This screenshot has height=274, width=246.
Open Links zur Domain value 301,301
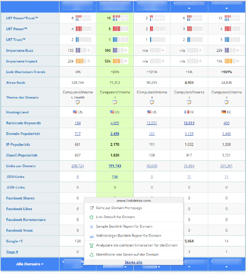tap(226, 166)
